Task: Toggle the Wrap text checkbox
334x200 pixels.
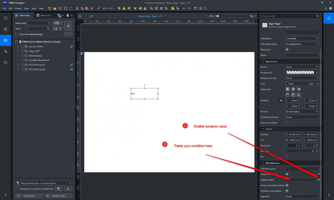Action: tap(287, 49)
